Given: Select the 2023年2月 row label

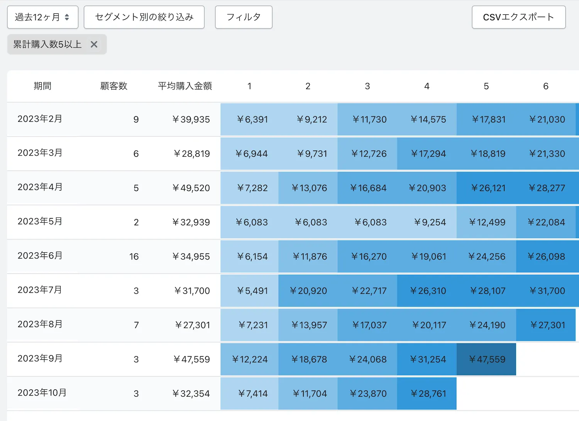Looking at the screenshot, I should [40, 119].
